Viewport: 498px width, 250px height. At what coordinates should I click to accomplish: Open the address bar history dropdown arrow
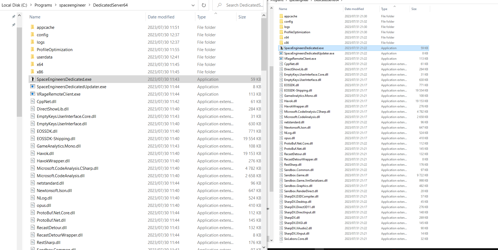tap(193, 5)
